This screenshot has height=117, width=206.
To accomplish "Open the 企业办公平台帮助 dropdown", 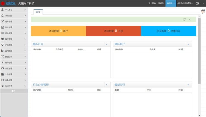I will 185,3.
